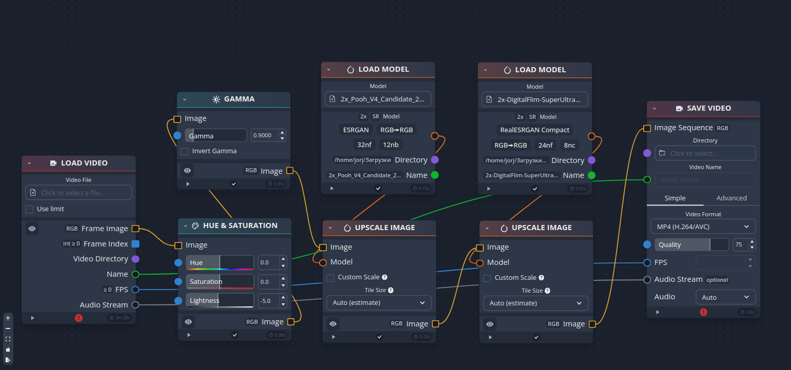This screenshot has width=791, height=370.
Task: Zoom in with the canvas plus control
Action: click(x=8, y=318)
